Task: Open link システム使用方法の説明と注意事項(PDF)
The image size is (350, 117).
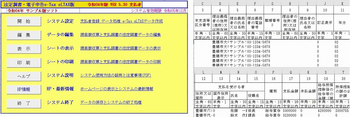Action: pyautogui.click(x=115, y=75)
